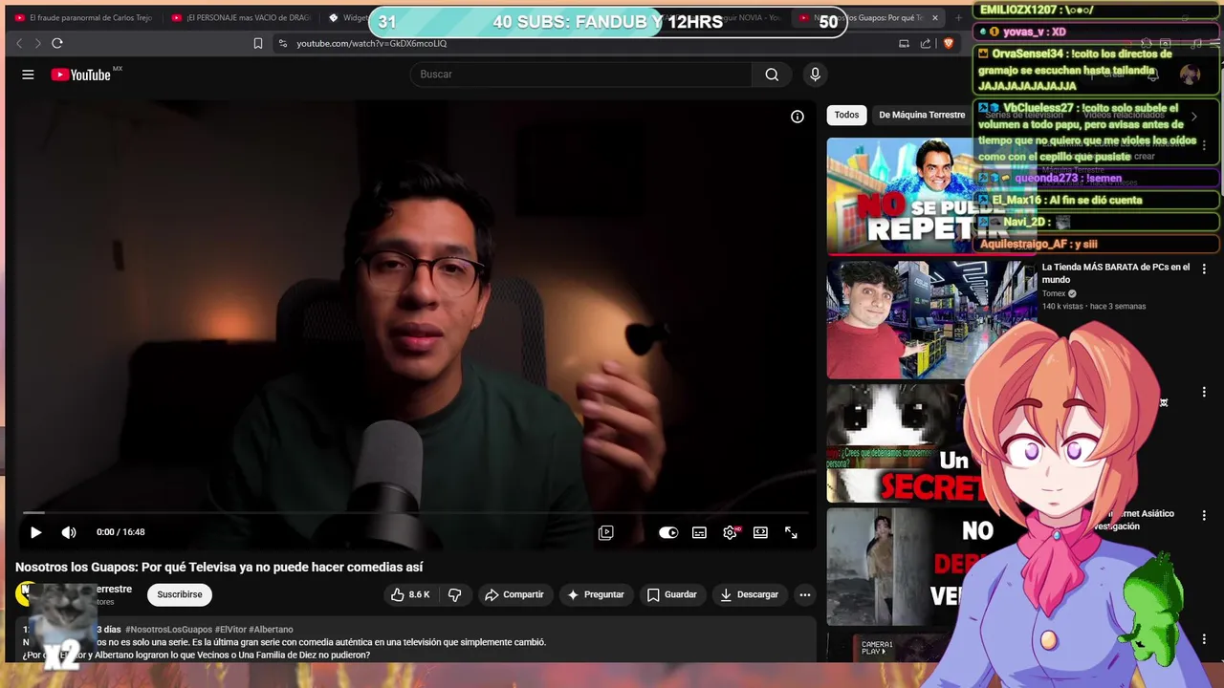This screenshot has width=1224, height=688.
Task: Click #Albertano hashtag
Action: click(271, 630)
